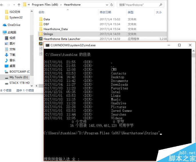
Task: Select OneDrive in navigation pane
Action: [14, 25]
